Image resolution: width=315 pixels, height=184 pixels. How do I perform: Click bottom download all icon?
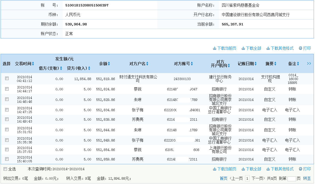click(243, 169)
